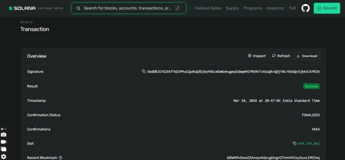
Task: Open the GitHub repository icon
Action: click(x=305, y=9)
